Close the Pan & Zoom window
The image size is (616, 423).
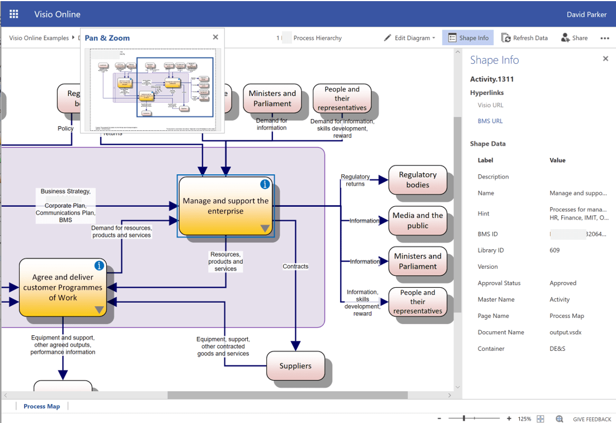coord(215,37)
